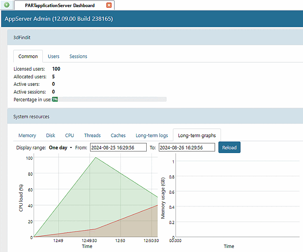Show the Caches tab
Image resolution: width=303 pixels, height=252 pixels.
pyautogui.click(x=118, y=135)
